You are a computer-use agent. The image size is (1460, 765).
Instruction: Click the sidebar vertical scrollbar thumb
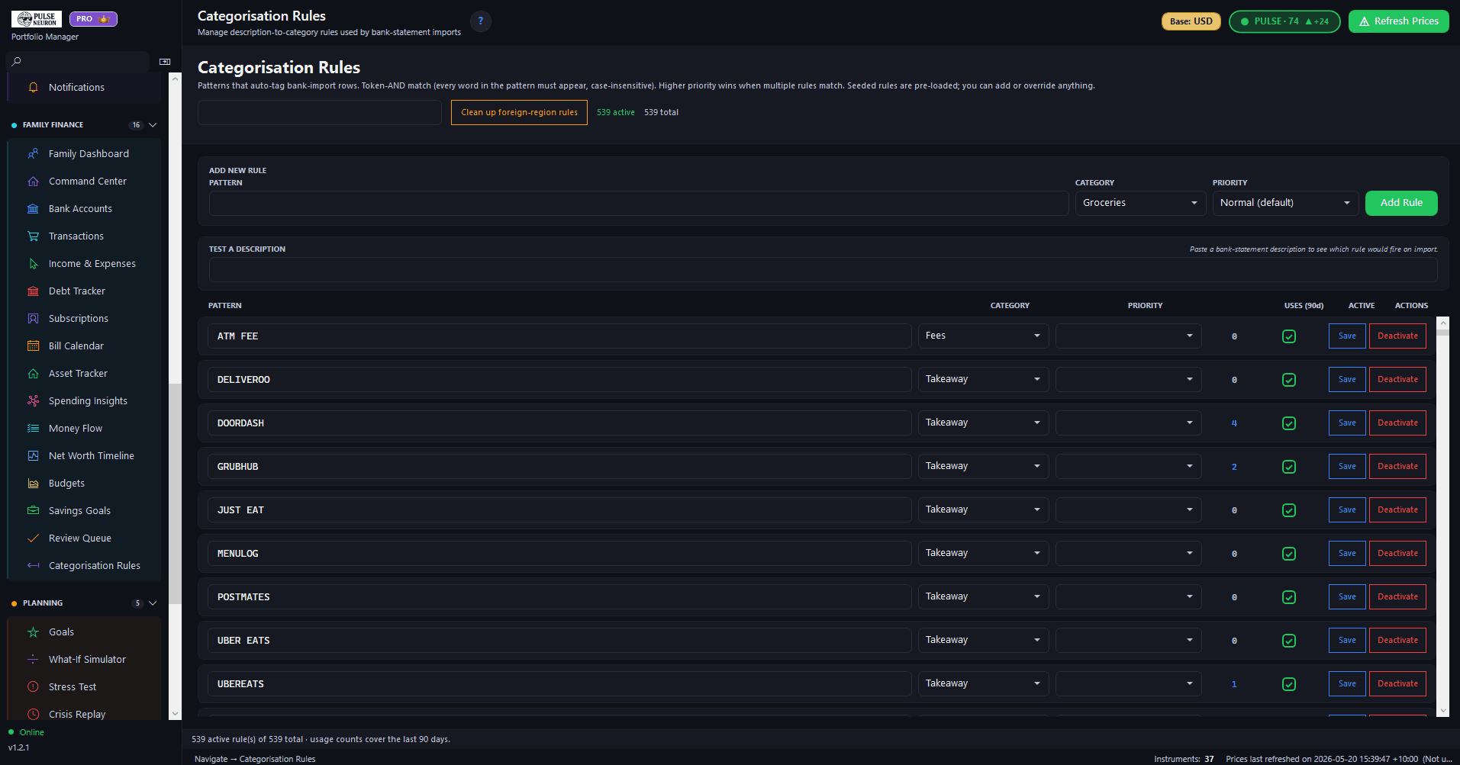tap(176, 493)
